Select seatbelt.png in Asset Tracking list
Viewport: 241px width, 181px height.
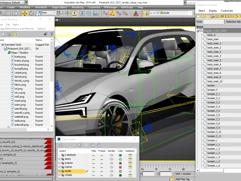(x=21, y=117)
